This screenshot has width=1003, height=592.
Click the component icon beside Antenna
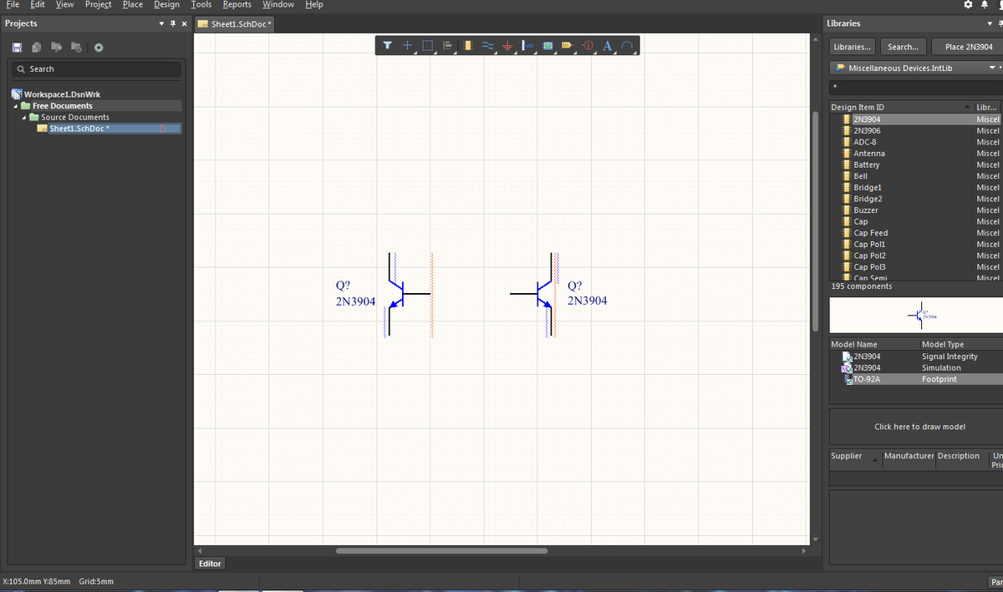(x=846, y=154)
